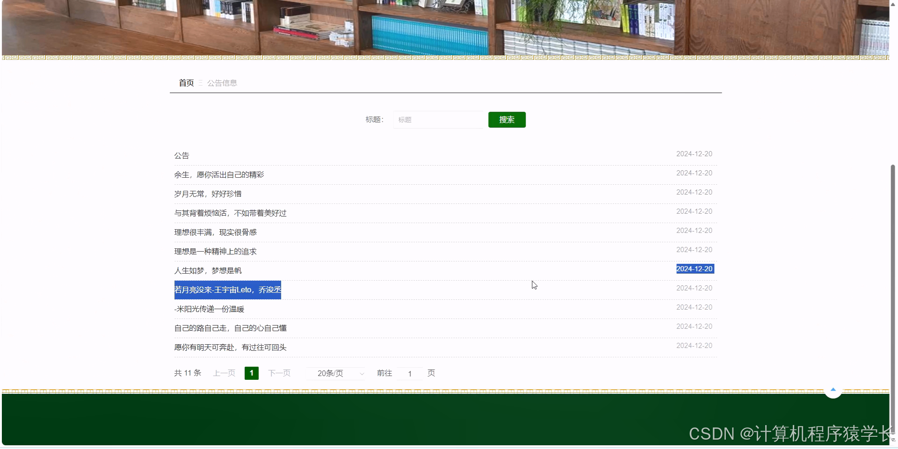Screen dimensions: 898x449
Task: Select the 公告信息 breadcrumb item
Action: click(222, 83)
